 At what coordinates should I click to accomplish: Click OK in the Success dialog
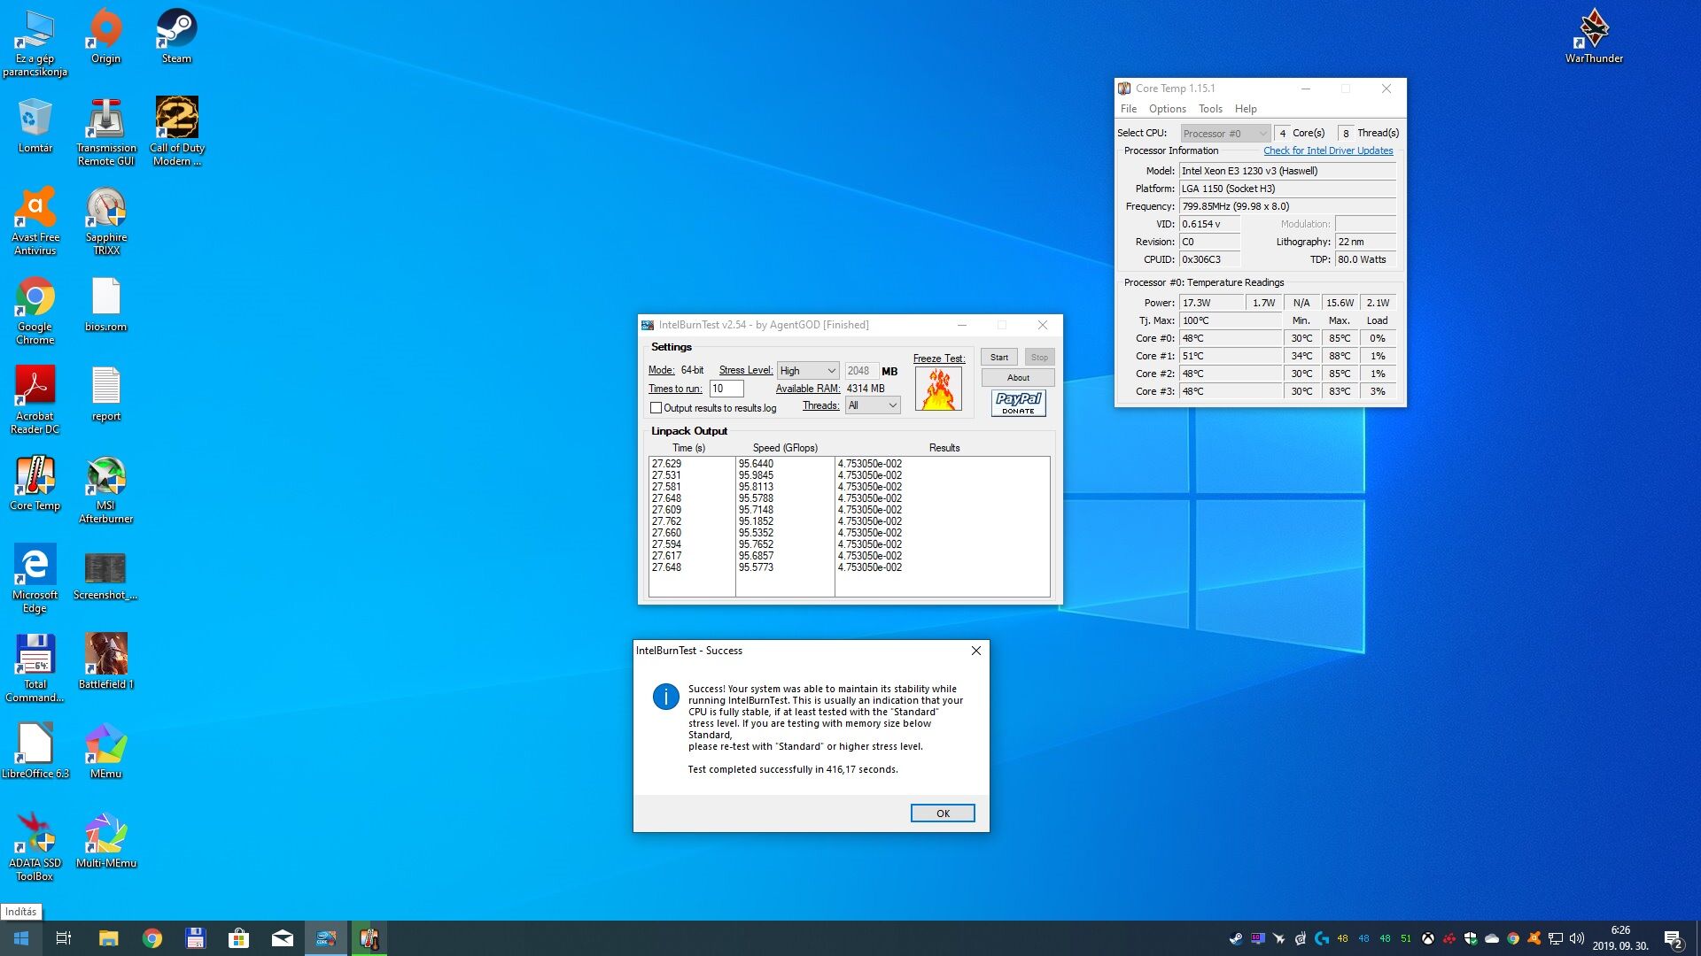943,813
